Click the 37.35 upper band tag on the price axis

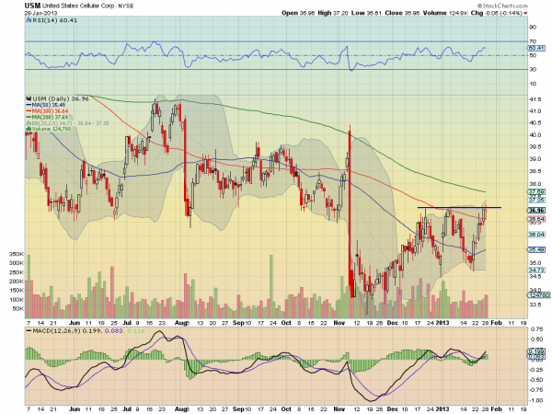pyautogui.click(x=536, y=200)
